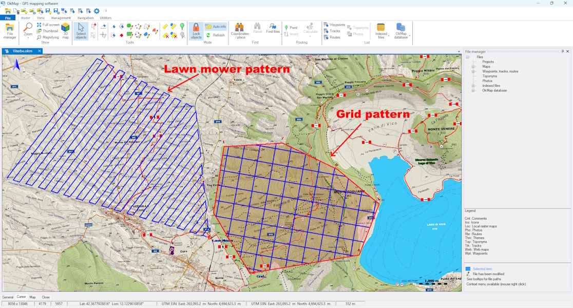573x308 pixels.
Task: Switch to Full screen view
Action: click(48, 25)
